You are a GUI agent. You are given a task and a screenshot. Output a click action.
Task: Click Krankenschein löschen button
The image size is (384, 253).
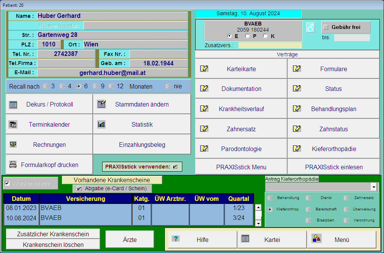click(53, 245)
